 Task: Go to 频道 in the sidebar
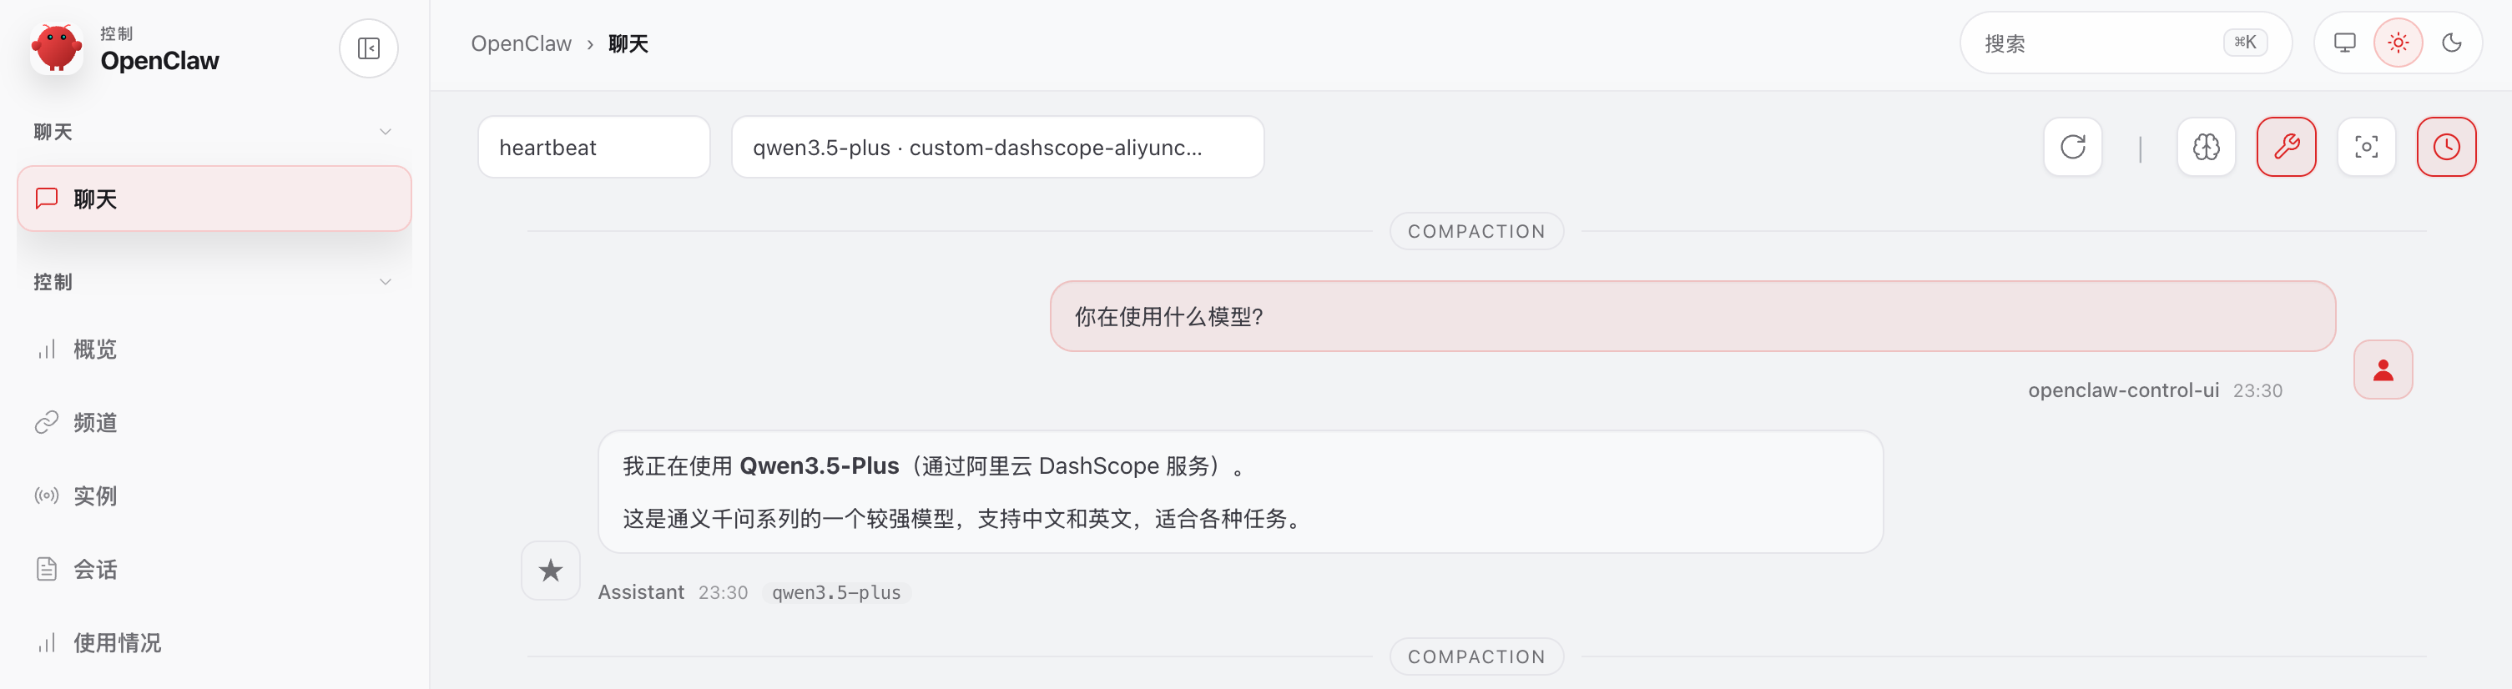pyautogui.click(x=94, y=423)
